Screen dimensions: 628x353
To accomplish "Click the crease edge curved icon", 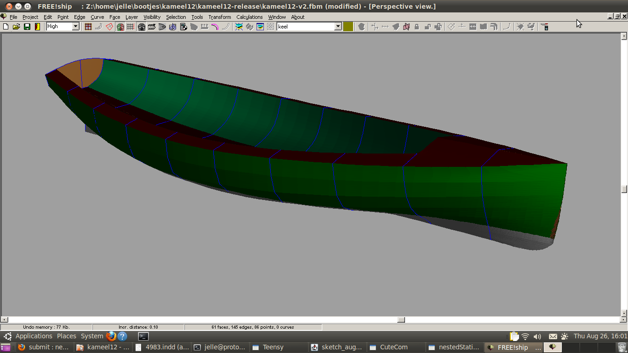I will tap(494, 27).
